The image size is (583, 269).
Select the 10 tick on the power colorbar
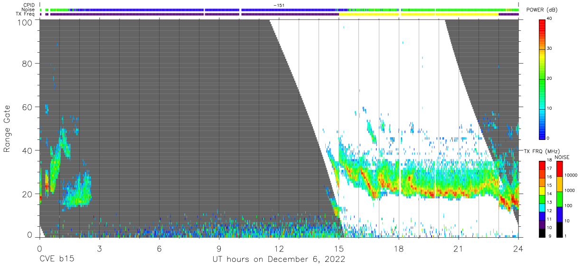pyautogui.click(x=549, y=108)
